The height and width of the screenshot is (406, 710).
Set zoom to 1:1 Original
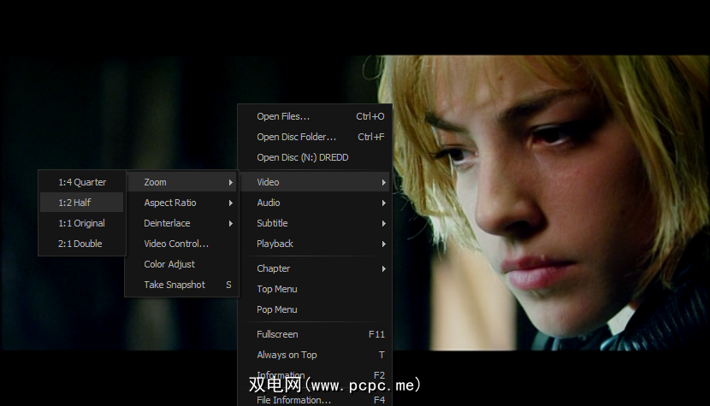tap(82, 223)
